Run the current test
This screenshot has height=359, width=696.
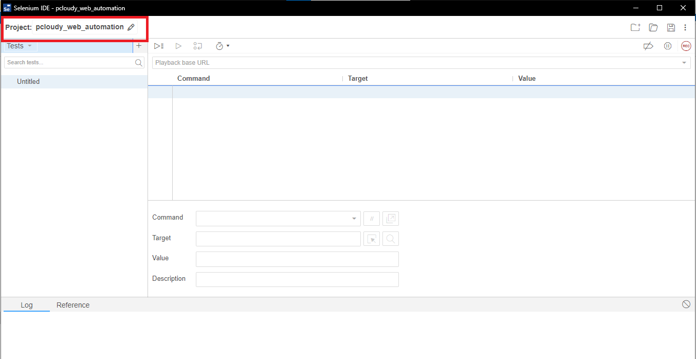click(x=178, y=46)
